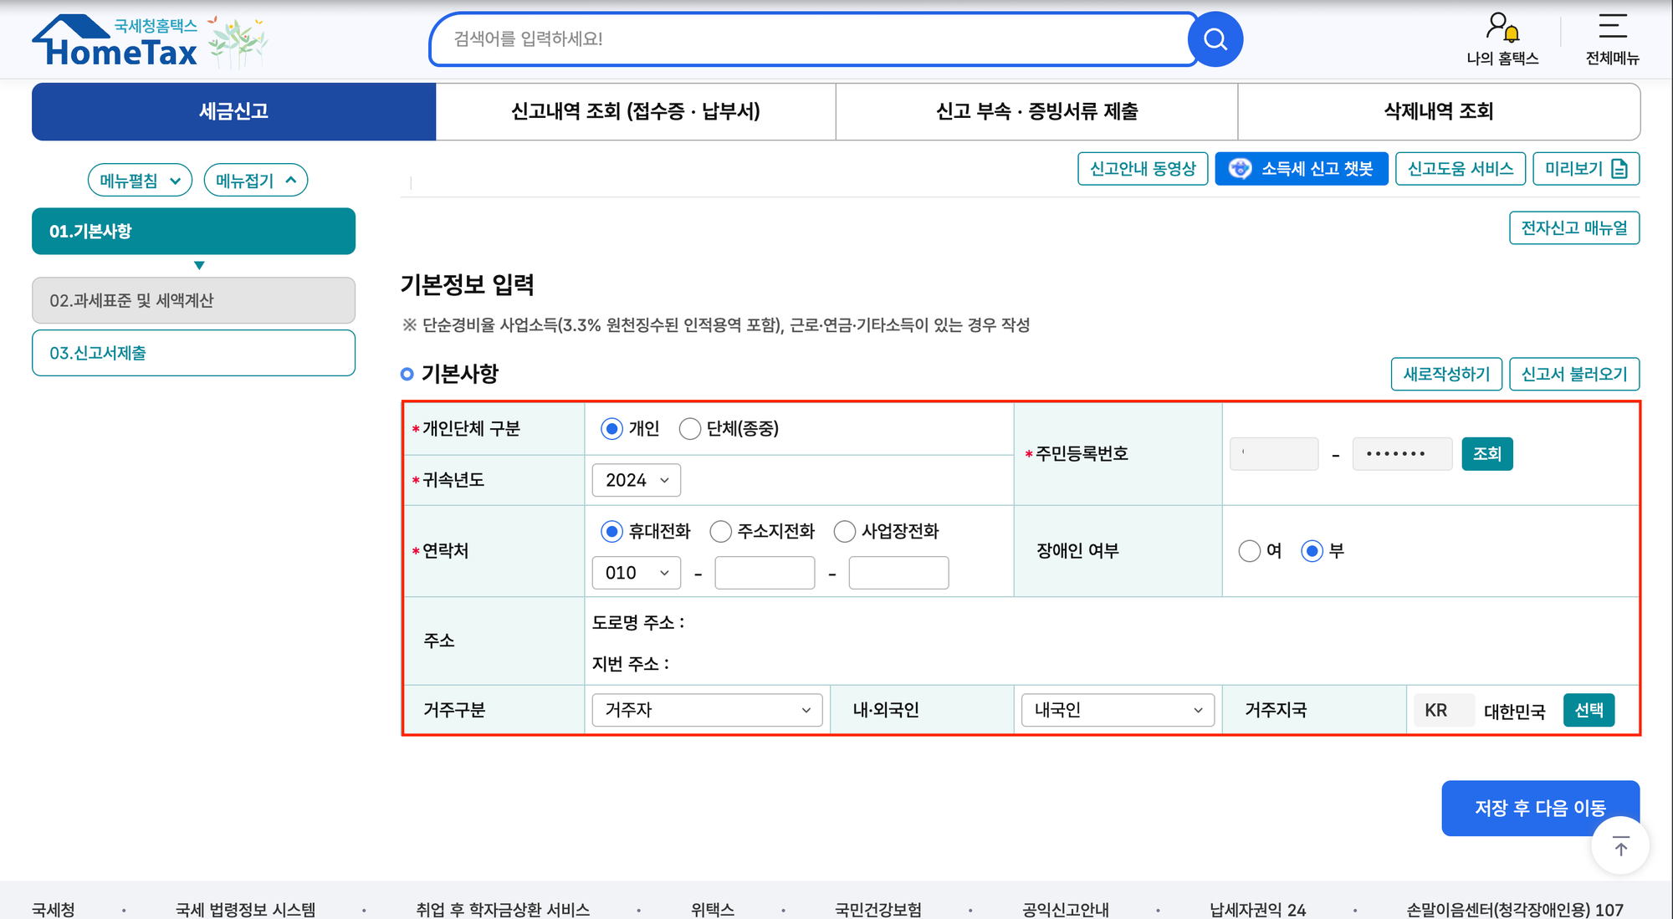Switch to 신고내역 조회 tab
The image size is (1673, 919).
coord(635,111)
